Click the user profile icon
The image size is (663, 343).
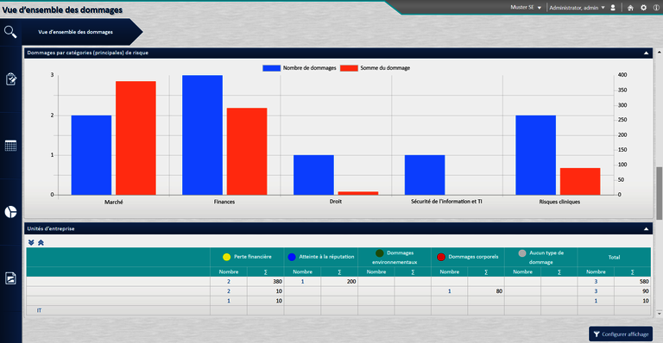(x=613, y=8)
